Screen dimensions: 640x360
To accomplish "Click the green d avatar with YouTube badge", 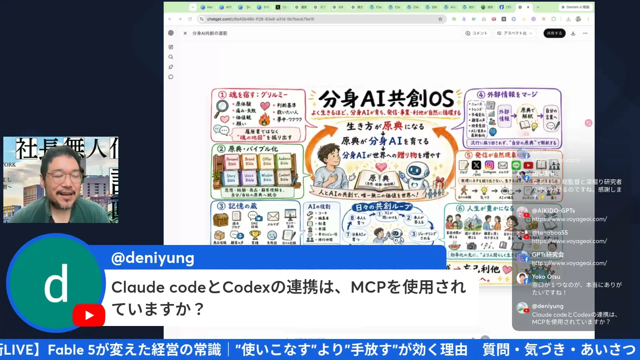I will point(56,283).
